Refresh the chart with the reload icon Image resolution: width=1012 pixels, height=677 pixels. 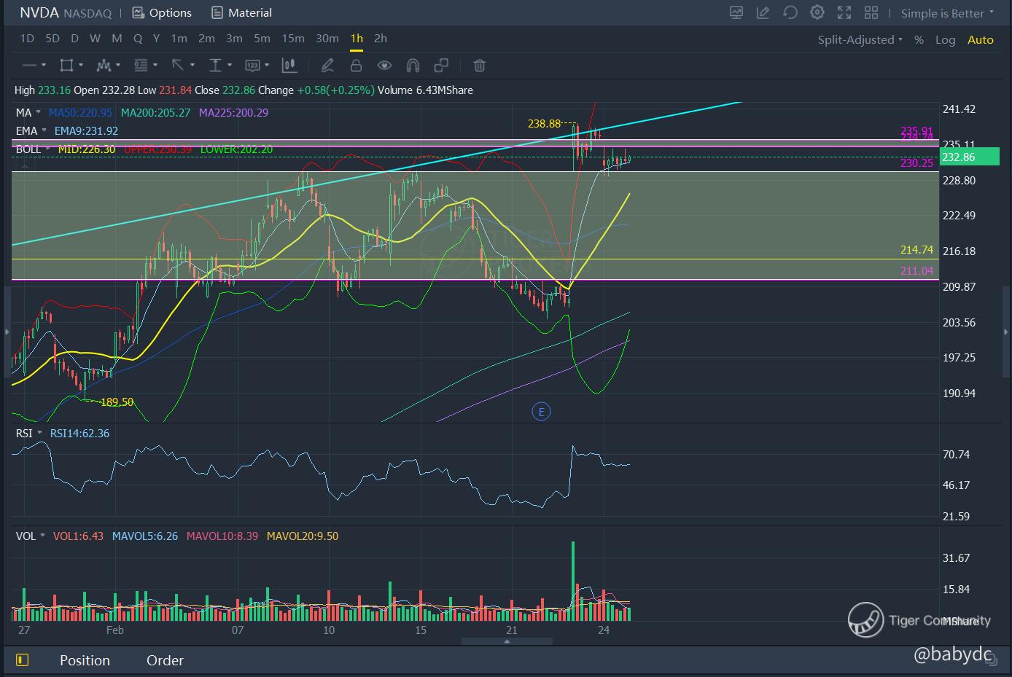pos(790,12)
